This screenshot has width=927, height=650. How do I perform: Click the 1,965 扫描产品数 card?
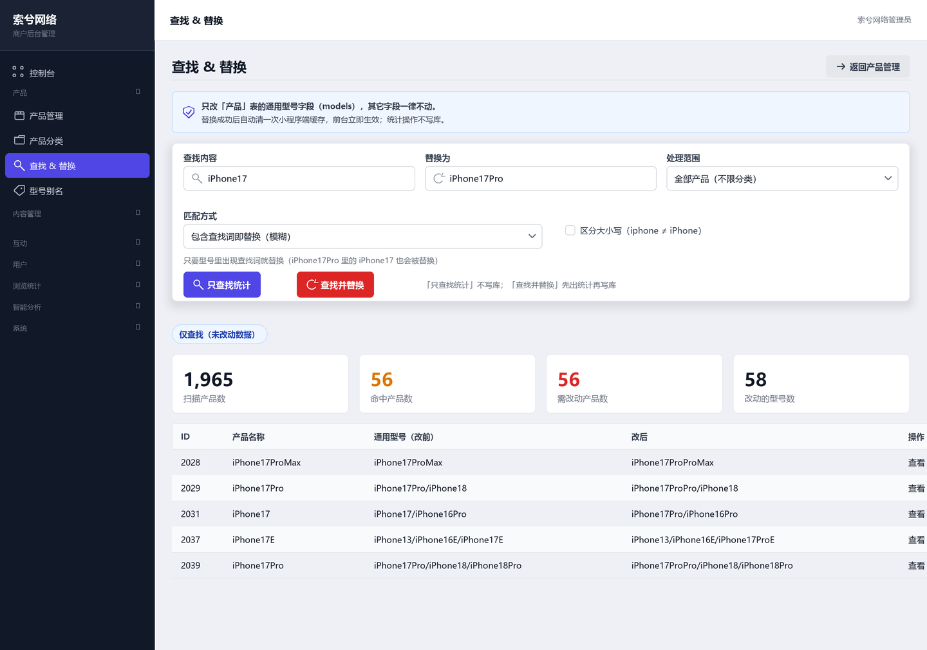pyautogui.click(x=260, y=384)
